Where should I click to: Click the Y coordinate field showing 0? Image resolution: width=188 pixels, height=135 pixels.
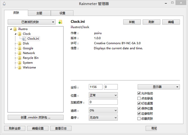(x=111, y=87)
